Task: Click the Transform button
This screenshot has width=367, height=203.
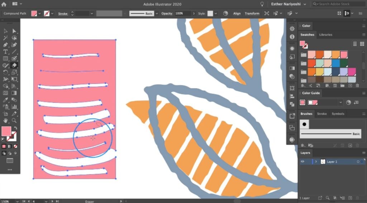Action: pyautogui.click(x=252, y=14)
